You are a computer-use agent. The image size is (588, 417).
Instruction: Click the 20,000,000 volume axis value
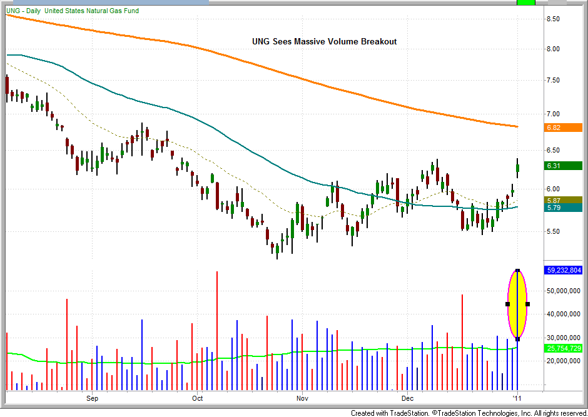pos(564,361)
